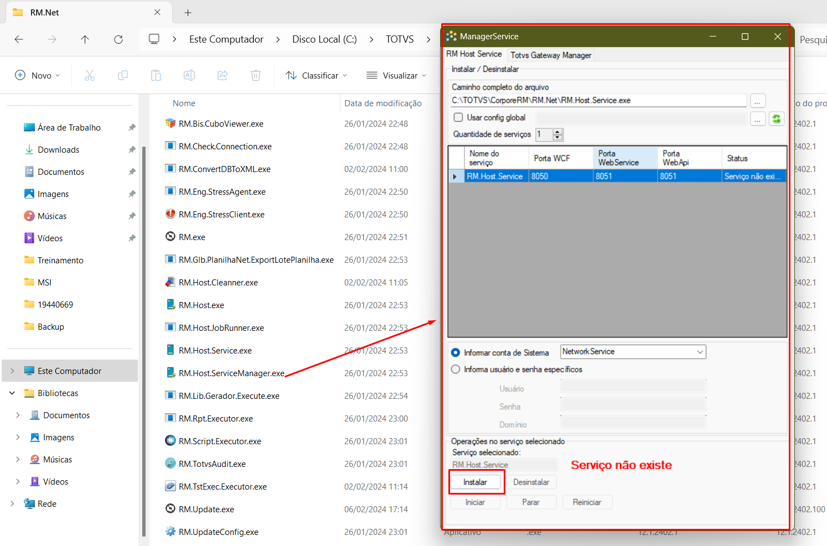Click the forward navigation arrow
Image resolution: width=827 pixels, height=546 pixels.
(x=52, y=39)
